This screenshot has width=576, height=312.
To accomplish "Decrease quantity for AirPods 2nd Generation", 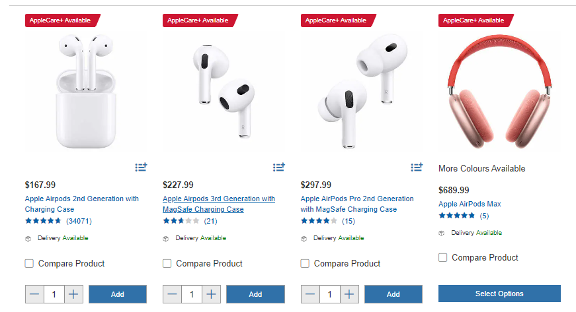I will [x=35, y=294].
